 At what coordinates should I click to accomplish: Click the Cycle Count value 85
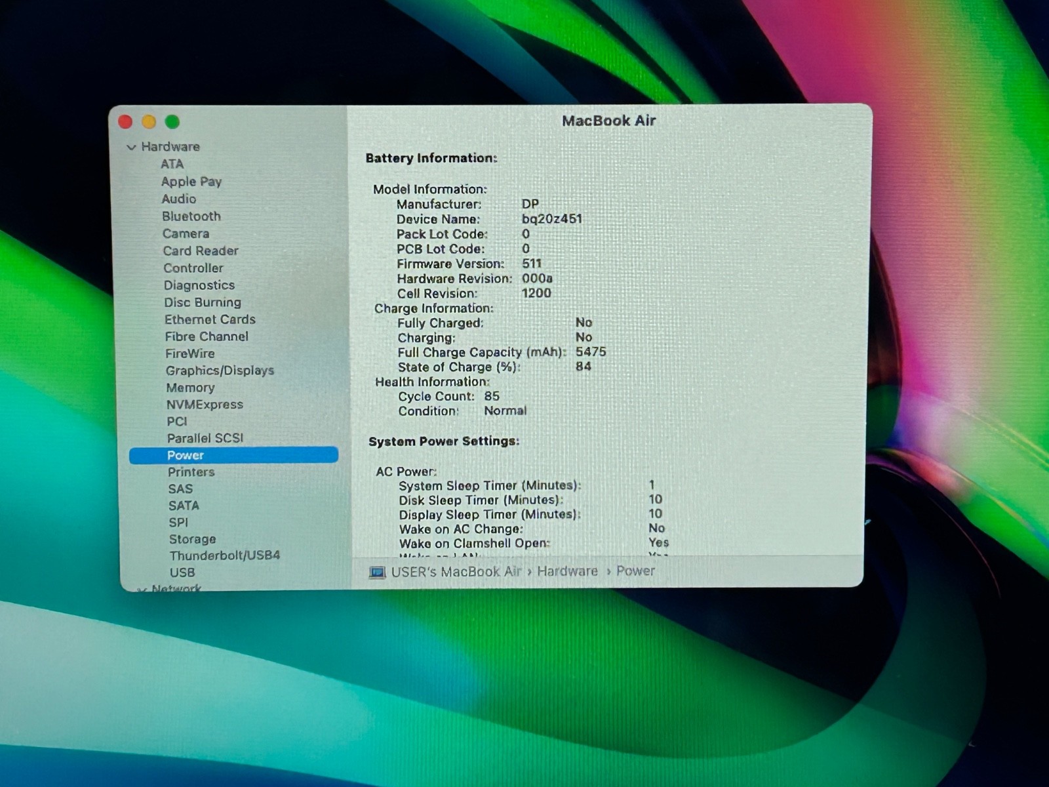pos(492,396)
